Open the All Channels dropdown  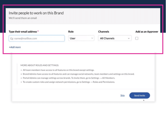coord(115,38)
